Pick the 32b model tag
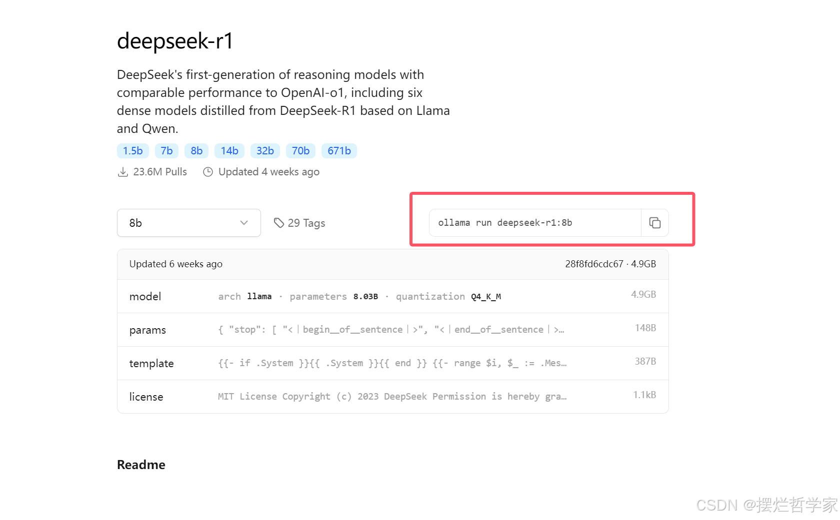This screenshot has width=840, height=520. 265,151
